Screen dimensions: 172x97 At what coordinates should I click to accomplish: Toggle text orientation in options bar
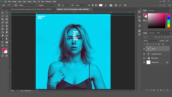coord(16,5)
